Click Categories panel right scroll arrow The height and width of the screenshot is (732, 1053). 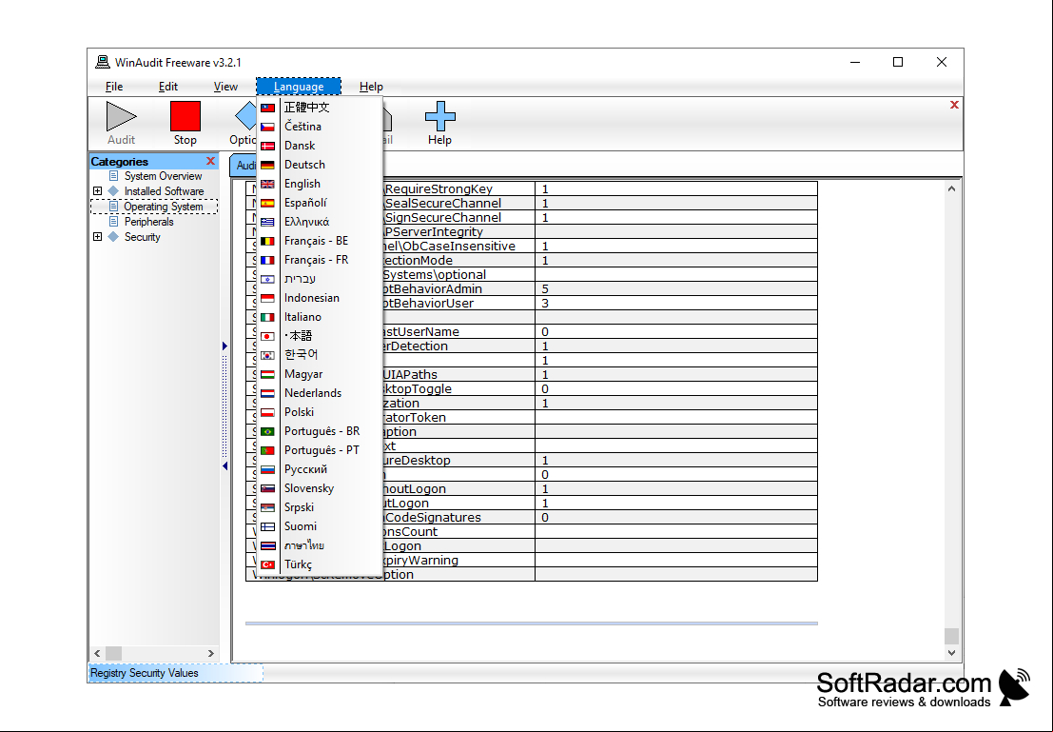pyautogui.click(x=211, y=653)
